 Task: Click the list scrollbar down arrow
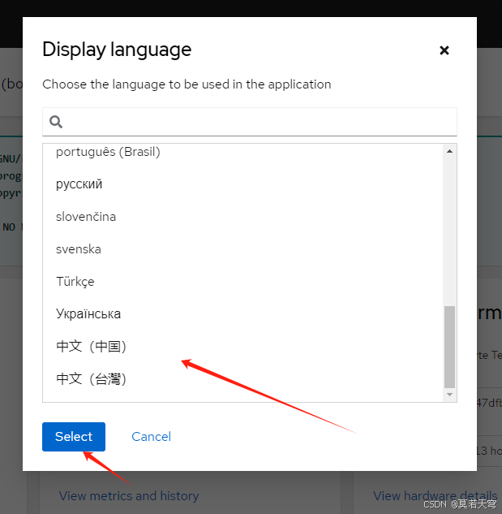point(449,395)
